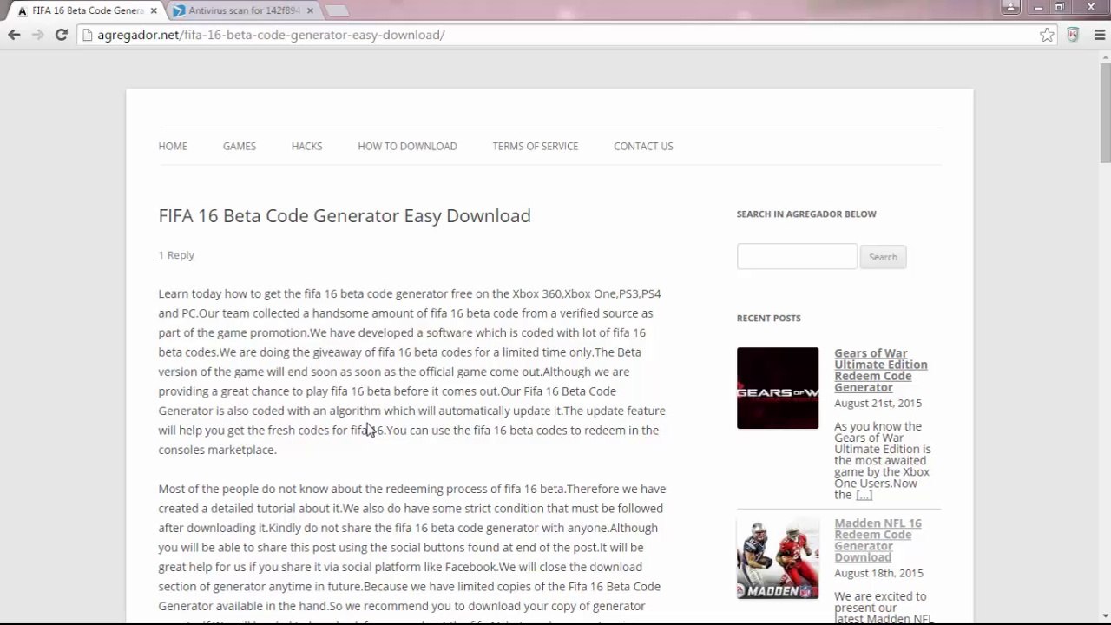Close the Antivirus scan tab

(310, 10)
